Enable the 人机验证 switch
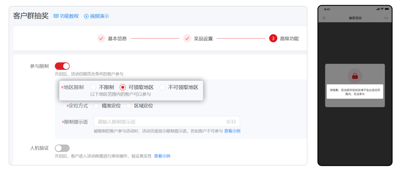The width and height of the screenshot is (409, 182). 62,148
